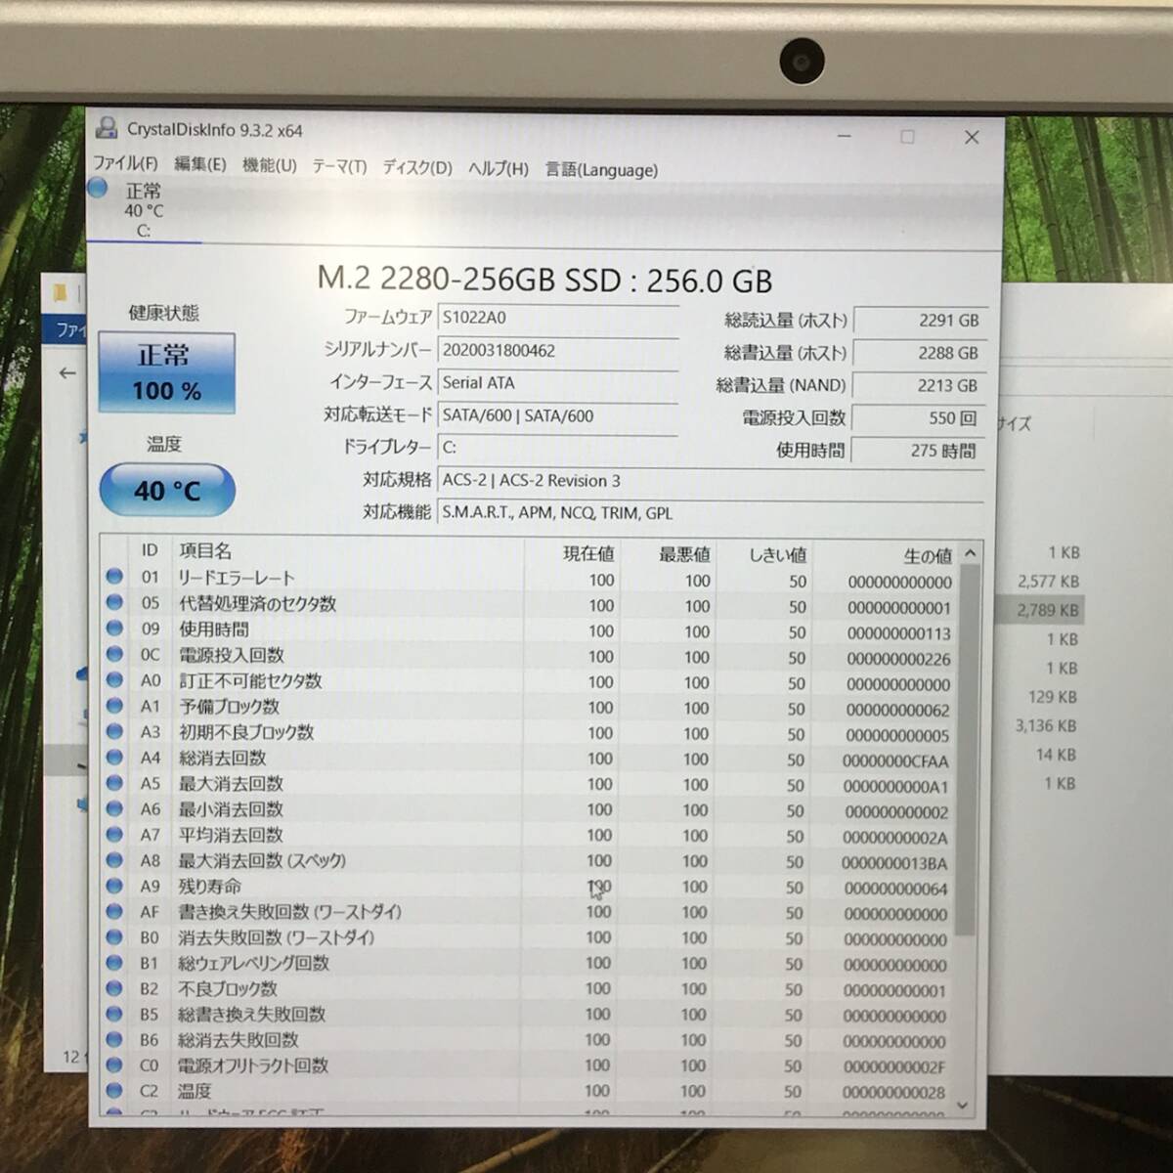Open the テーマ(T) menu
This screenshot has height=1173, width=1173.
[x=339, y=166]
